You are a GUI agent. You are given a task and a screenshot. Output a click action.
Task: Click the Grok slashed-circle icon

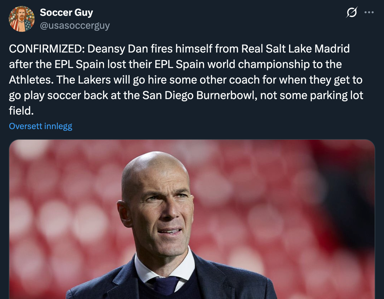tap(352, 12)
